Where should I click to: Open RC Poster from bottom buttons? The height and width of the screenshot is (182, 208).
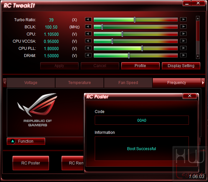point(31,163)
